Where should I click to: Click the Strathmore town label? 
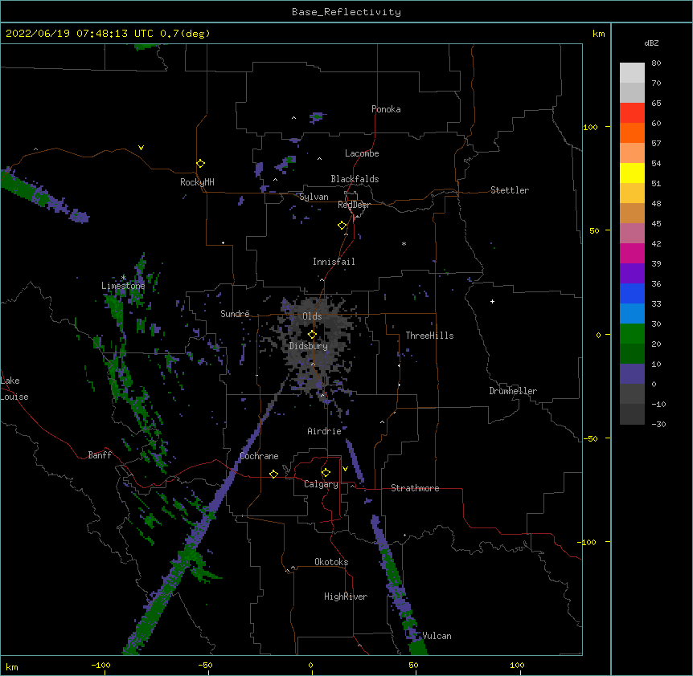coord(415,488)
